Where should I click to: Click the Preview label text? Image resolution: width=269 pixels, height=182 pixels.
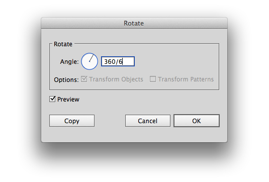click(x=68, y=100)
